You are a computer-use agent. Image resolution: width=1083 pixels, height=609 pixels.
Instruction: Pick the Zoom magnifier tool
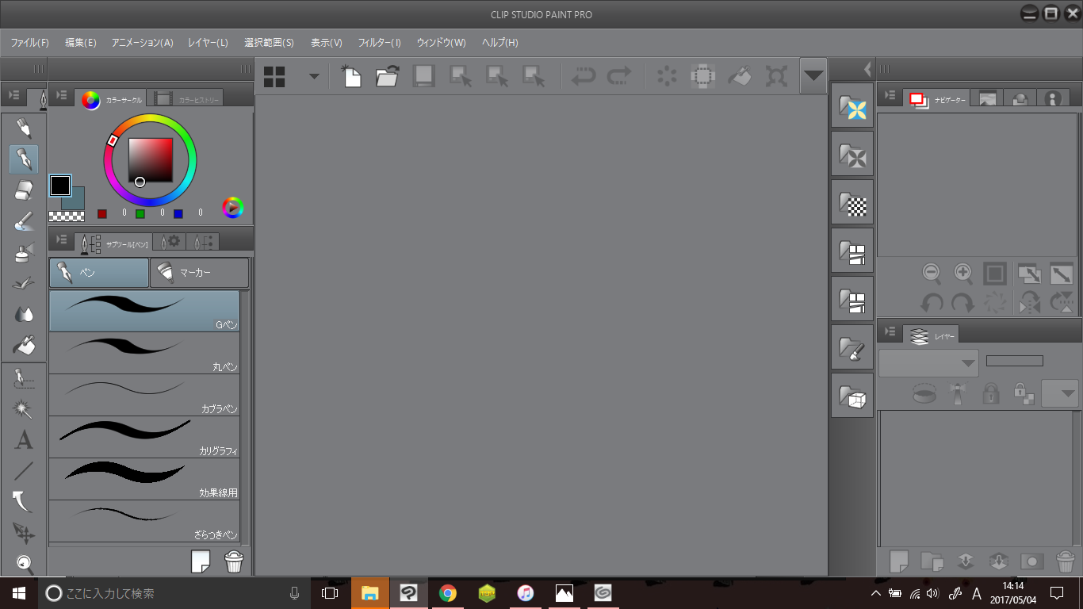[24, 564]
